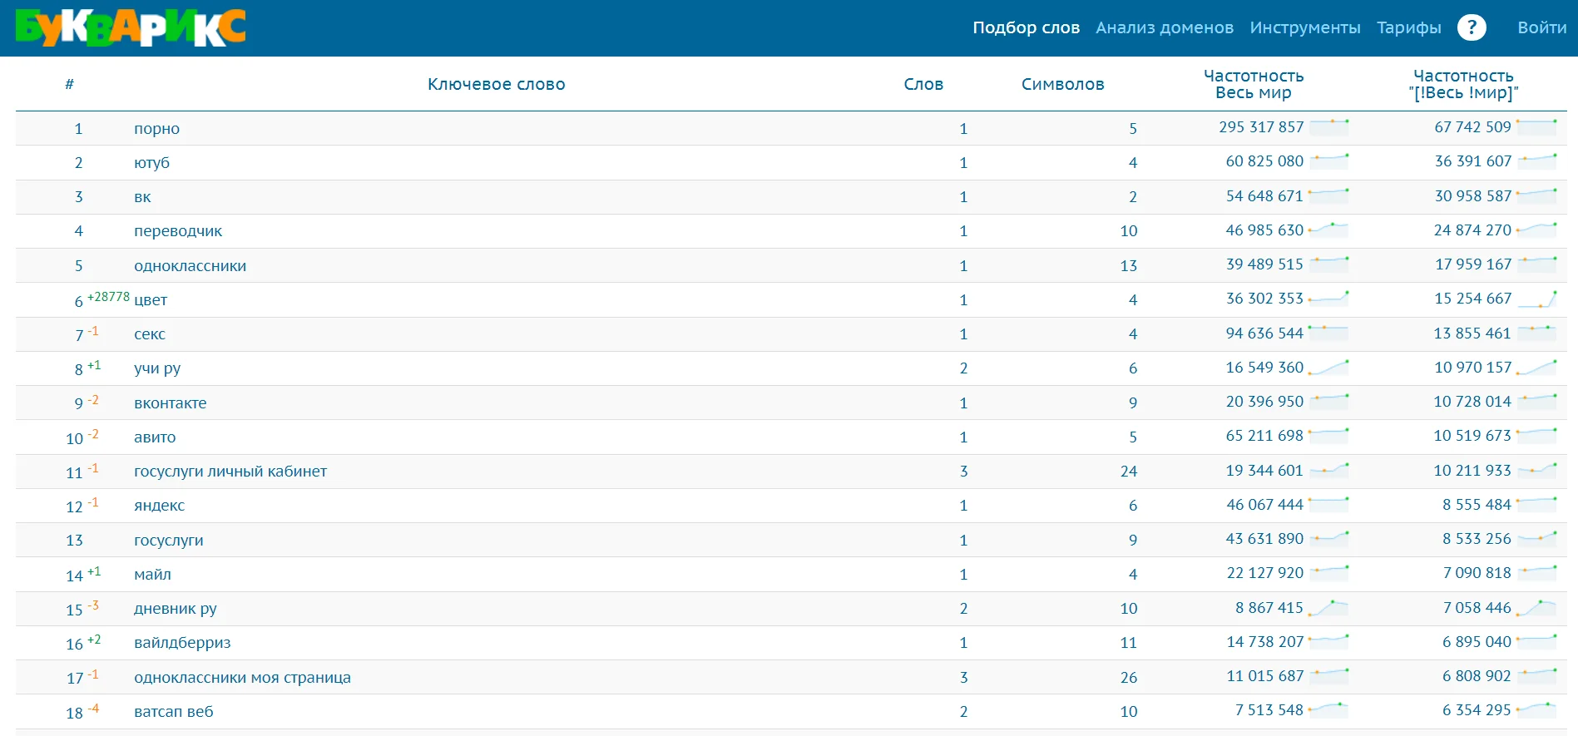The height and width of the screenshot is (736, 1578).
Task: Open the «Тарифы» page
Action: (1408, 27)
